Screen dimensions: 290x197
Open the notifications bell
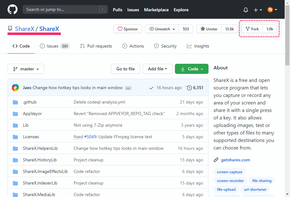click(x=245, y=10)
